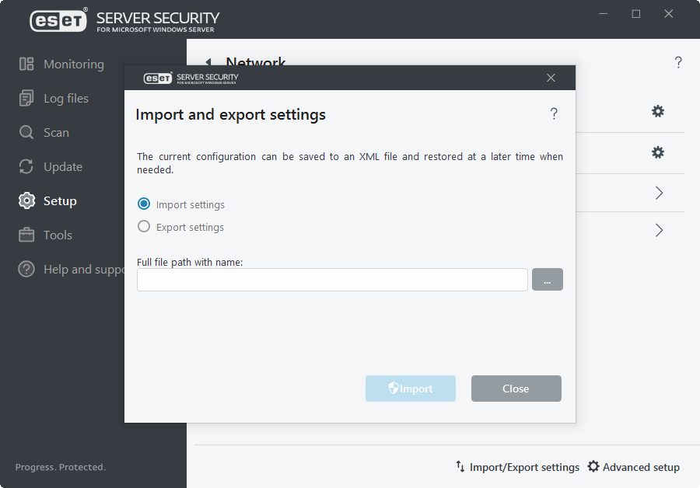Open the Monitoring section in the sidebar
Image resolution: width=700 pixels, height=488 pixels.
tap(73, 64)
